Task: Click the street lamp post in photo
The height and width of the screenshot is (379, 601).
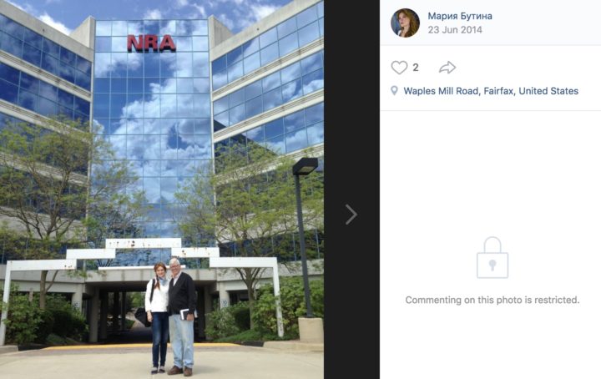Action: point(305,238)
